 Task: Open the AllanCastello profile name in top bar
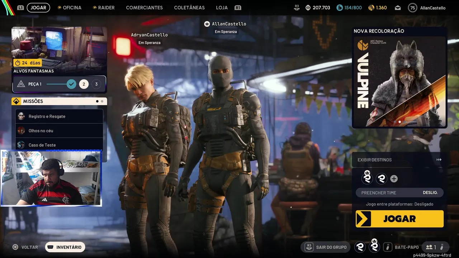(433, 8)
